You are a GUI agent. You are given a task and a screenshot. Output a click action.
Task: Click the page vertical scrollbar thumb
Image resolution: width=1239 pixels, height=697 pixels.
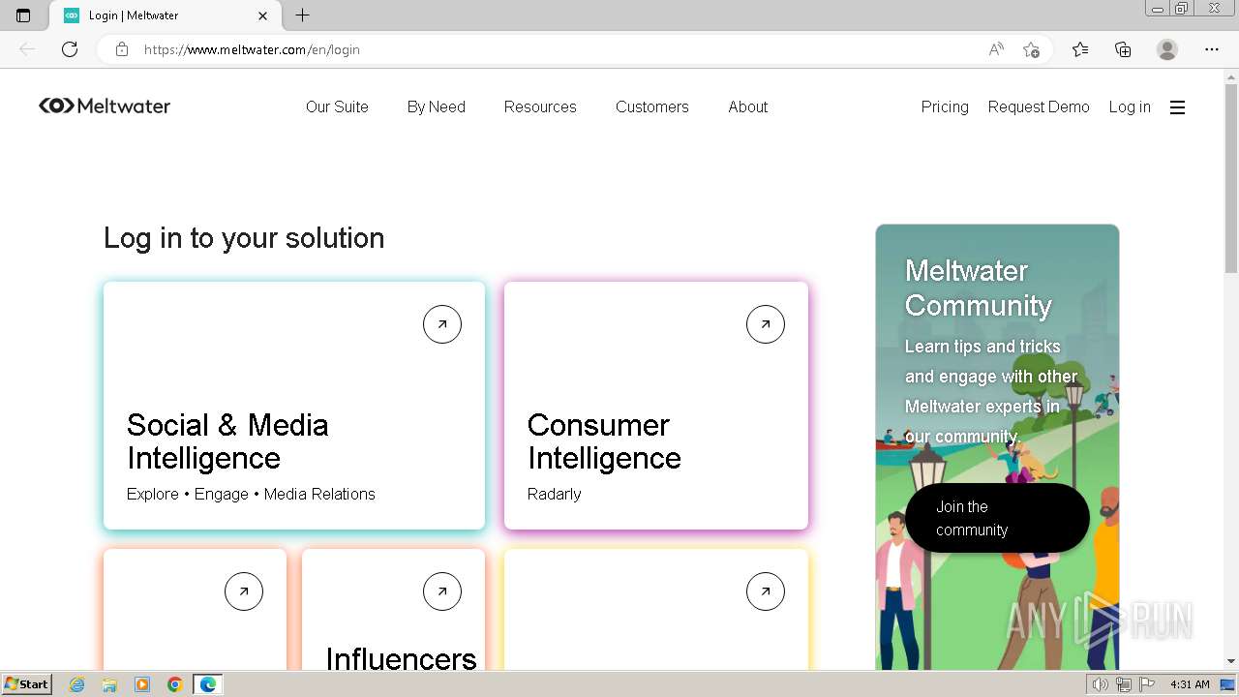click(1231, 179)
